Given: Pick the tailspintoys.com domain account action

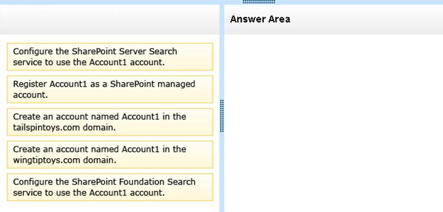Looking at the screenshot, I should pyautogui.click(x=110, y=122).
